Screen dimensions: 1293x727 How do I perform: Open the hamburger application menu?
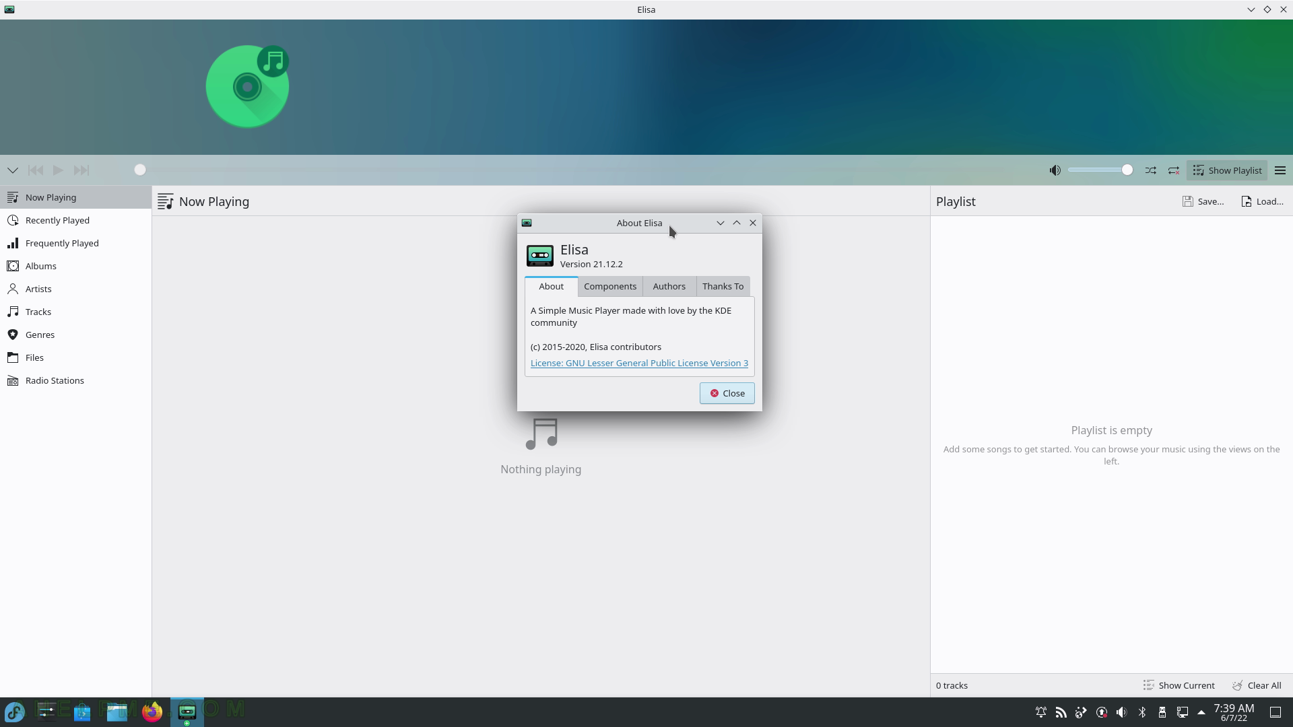[x=1280, y=170]
